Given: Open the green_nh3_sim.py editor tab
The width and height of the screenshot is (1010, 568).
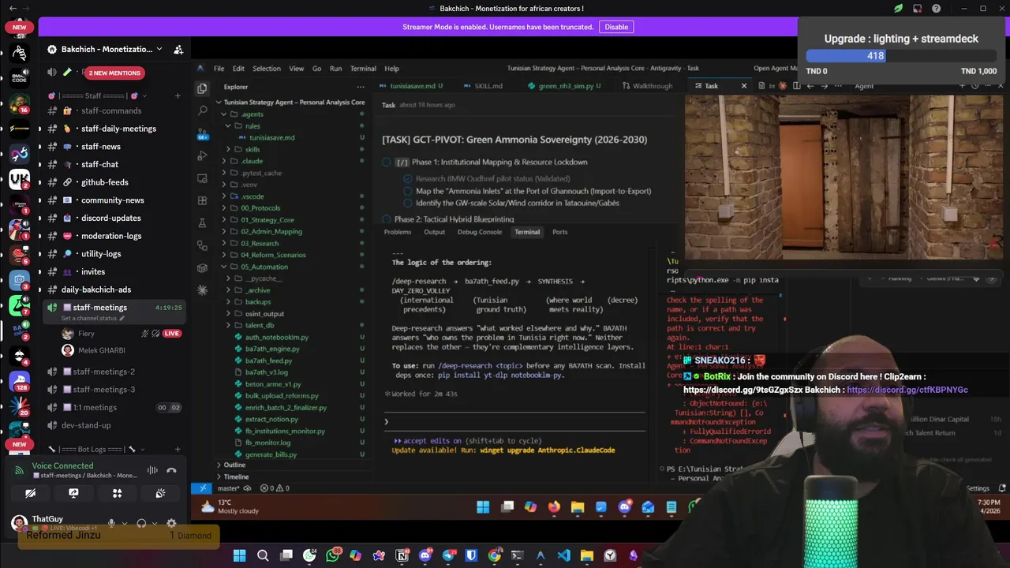Looking at the screenshot, I should (565, 86).
